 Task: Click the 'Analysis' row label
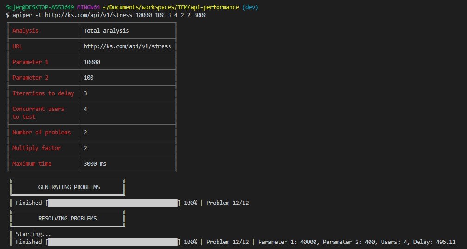(25, 30)
